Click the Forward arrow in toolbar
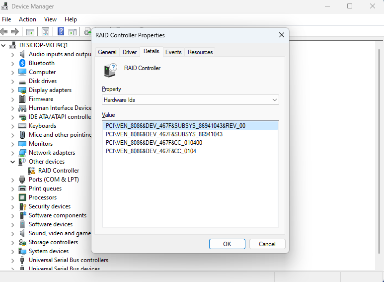Image resolution: width=384 pixels, height=282 pixels. [15, 31]
